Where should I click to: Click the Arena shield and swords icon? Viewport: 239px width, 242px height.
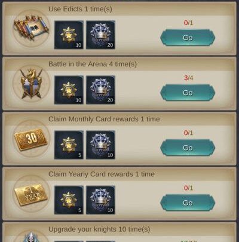pos(31,83)
